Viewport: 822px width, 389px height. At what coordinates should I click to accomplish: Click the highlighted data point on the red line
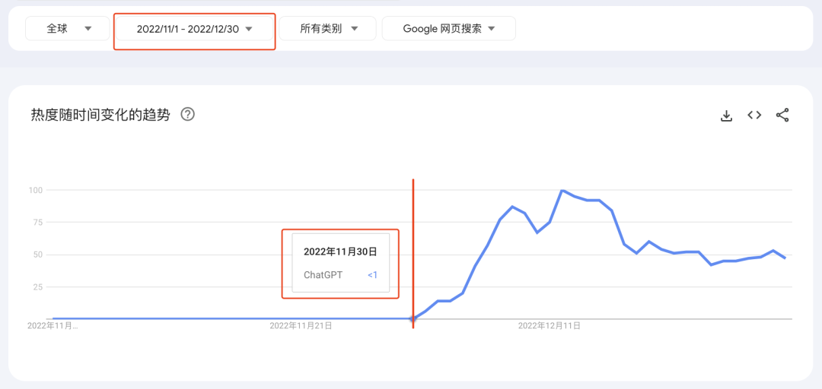[413, 318]
